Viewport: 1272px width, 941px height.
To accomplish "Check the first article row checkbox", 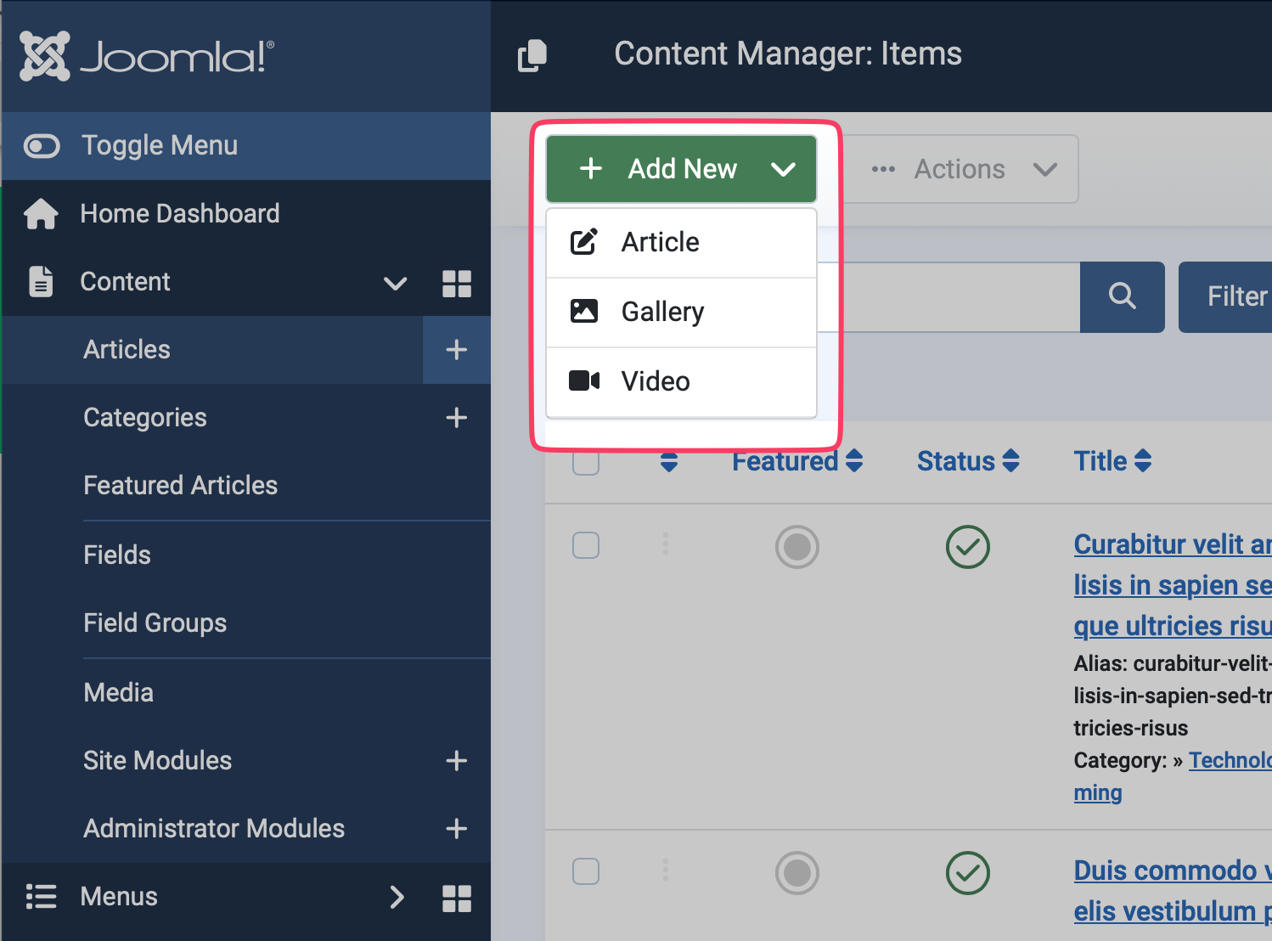I will pyautogui.click(x=586, y=545).
